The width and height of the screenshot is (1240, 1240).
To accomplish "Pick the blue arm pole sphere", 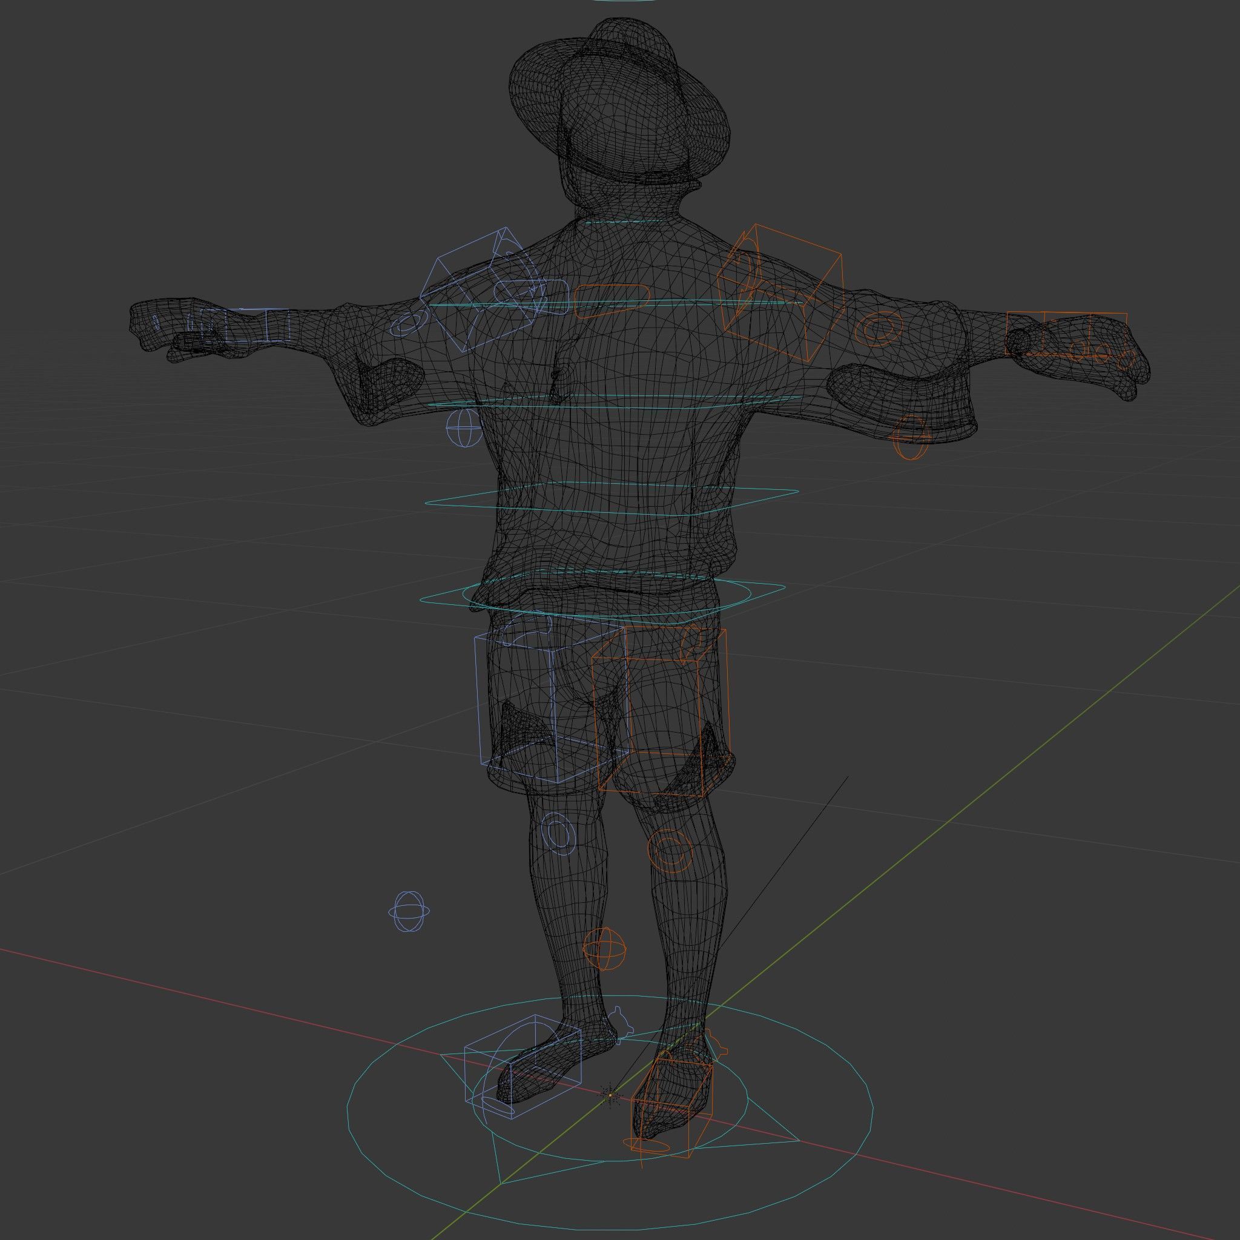I will tap(463, 428).
